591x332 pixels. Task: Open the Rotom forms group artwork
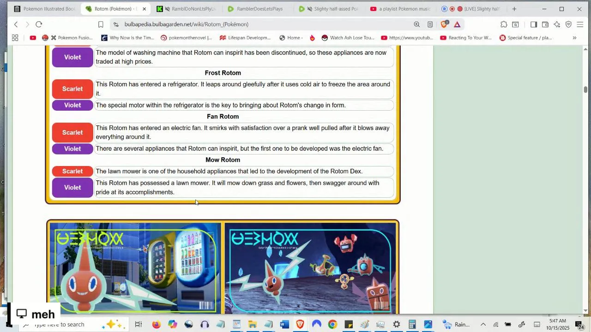click(310, 268)
